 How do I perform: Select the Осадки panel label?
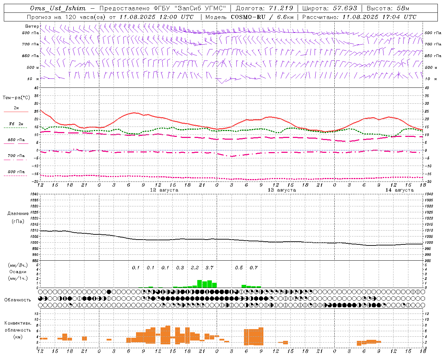(18, 272)
